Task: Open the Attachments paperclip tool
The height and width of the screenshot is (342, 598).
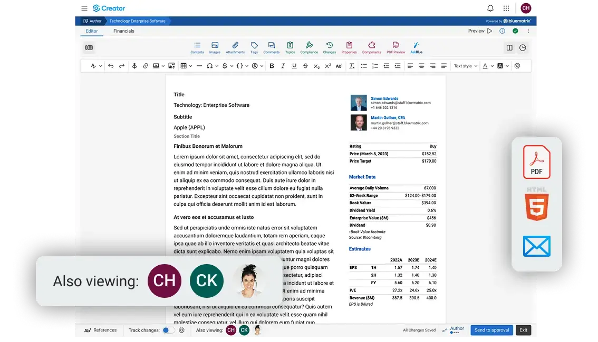Action: click(x=235, y=47)
